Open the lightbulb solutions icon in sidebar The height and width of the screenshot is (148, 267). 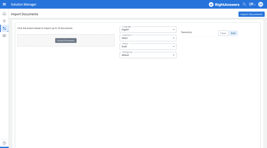[x=4, y=21]
